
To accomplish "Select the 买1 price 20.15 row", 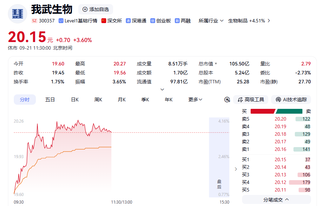I will coord(276,159).
